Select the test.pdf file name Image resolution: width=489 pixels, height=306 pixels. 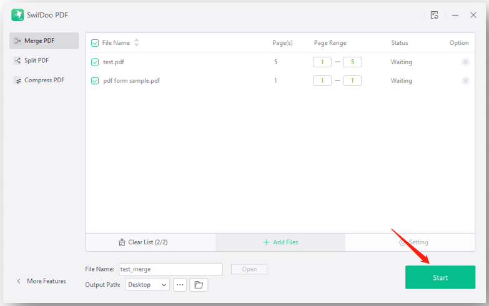coord(114,62)
